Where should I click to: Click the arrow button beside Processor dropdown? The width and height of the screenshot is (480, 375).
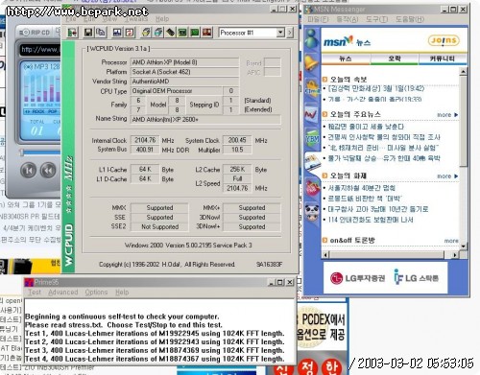(x=290, y=33)
